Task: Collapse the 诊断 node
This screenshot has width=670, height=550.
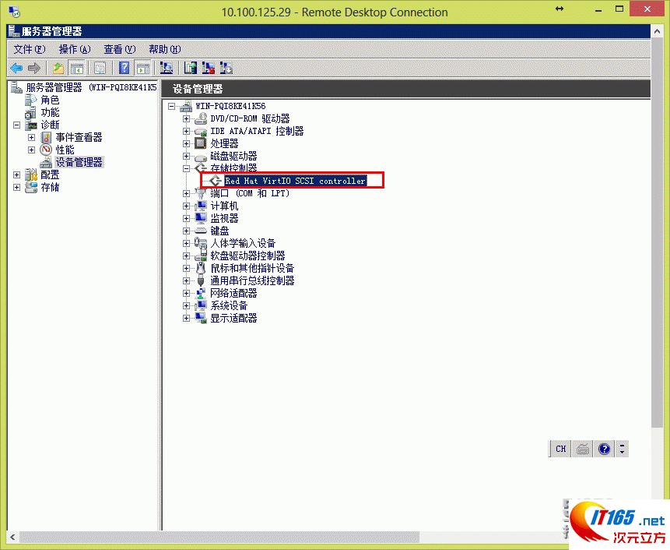Action: [16, 125]
